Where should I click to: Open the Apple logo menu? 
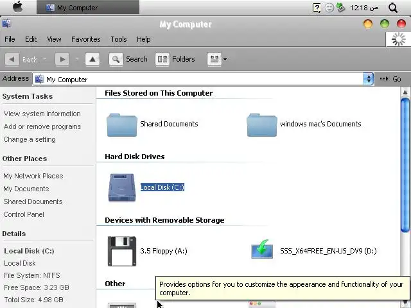pos(17,7)
